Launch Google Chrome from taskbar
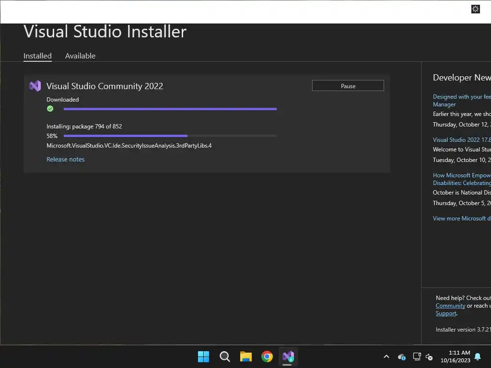 (267, 356)
